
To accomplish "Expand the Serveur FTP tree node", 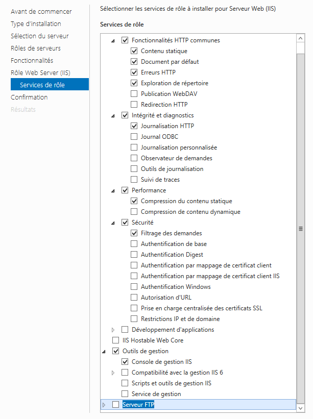I will (104, 405).
